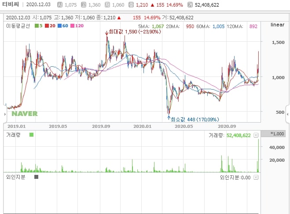
Task: Click the 티비씨 stock name
Action: tap(11, 4)
